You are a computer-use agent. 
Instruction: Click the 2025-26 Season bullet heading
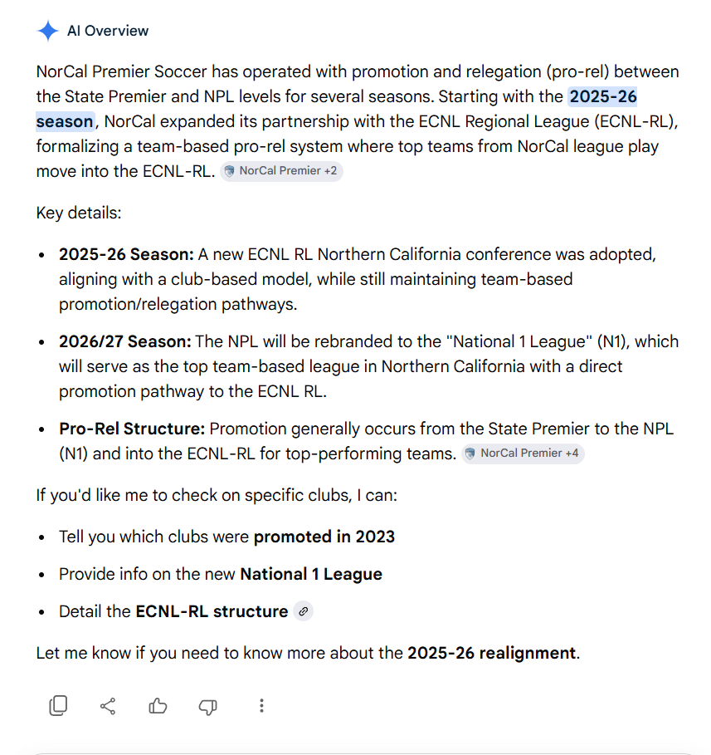coord(126,254)
